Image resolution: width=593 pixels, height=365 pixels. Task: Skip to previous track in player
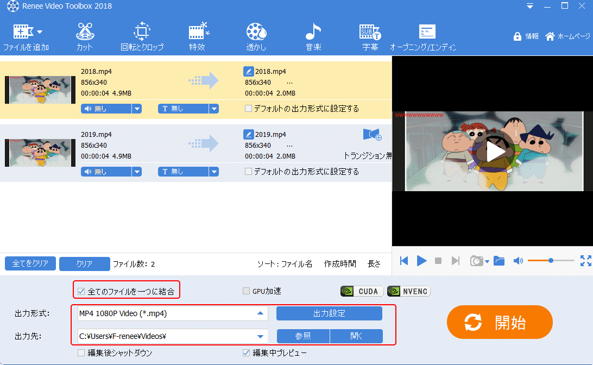click(x=404, y=261)
